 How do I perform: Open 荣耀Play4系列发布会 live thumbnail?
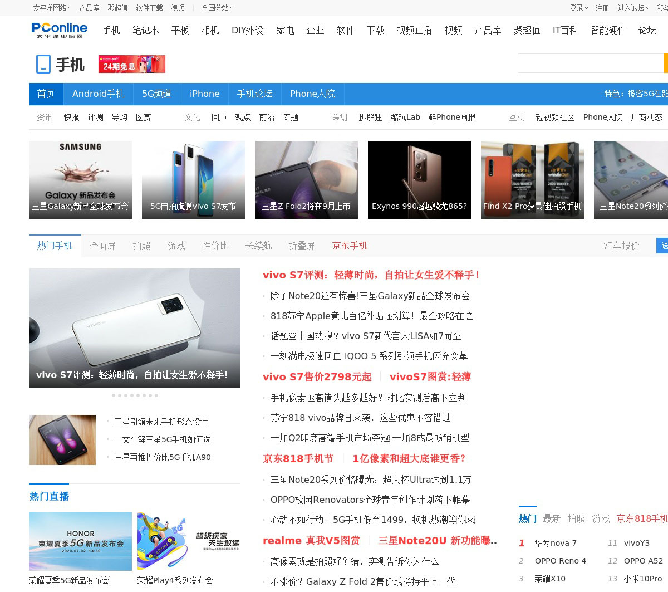[x=189, y=541]
